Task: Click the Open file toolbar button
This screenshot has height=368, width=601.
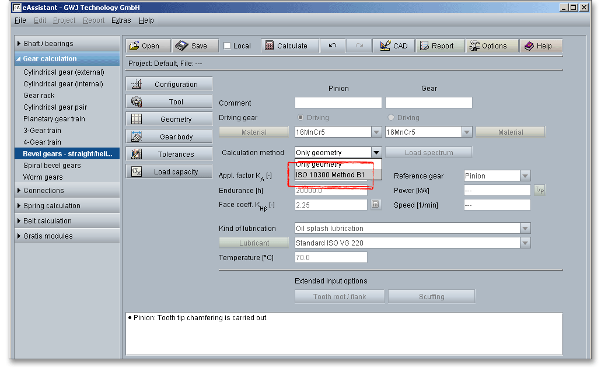Action: pyautogui.click(x=148, y=46)
